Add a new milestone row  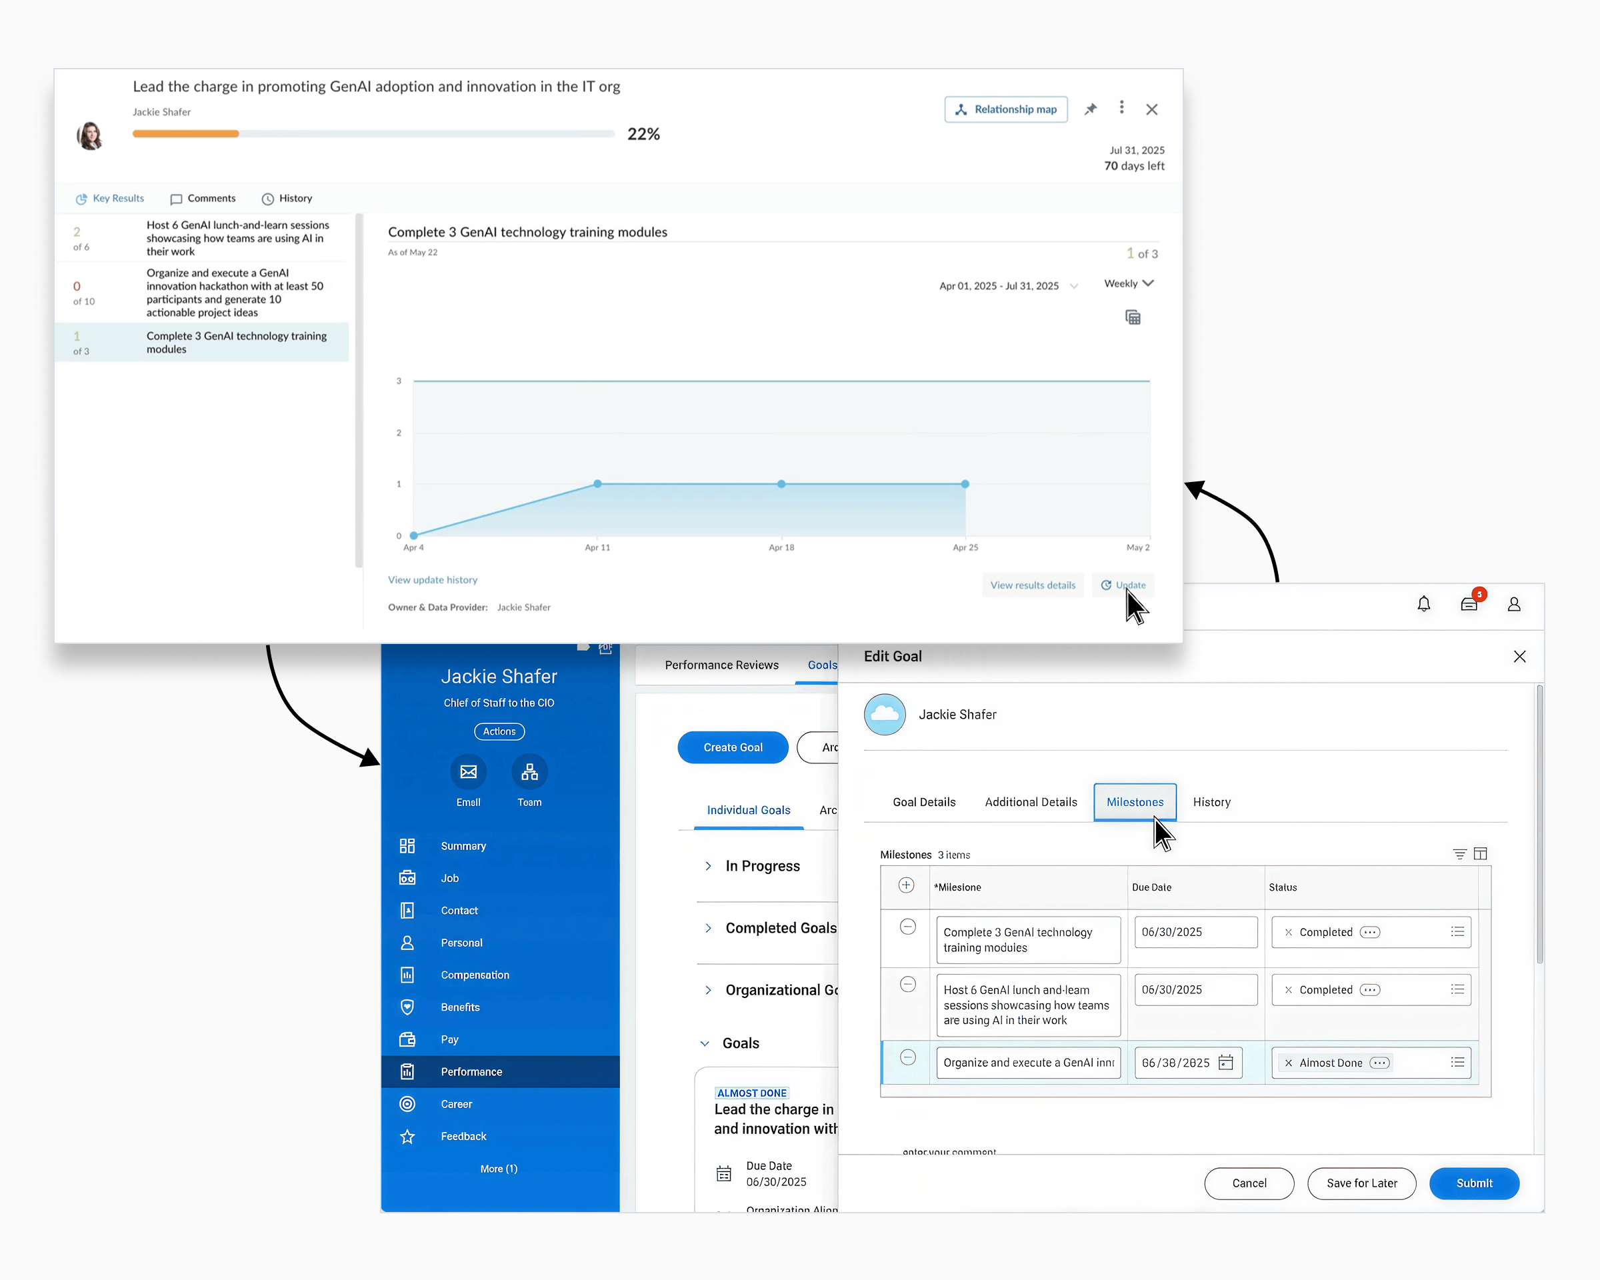tap(907, 885)
